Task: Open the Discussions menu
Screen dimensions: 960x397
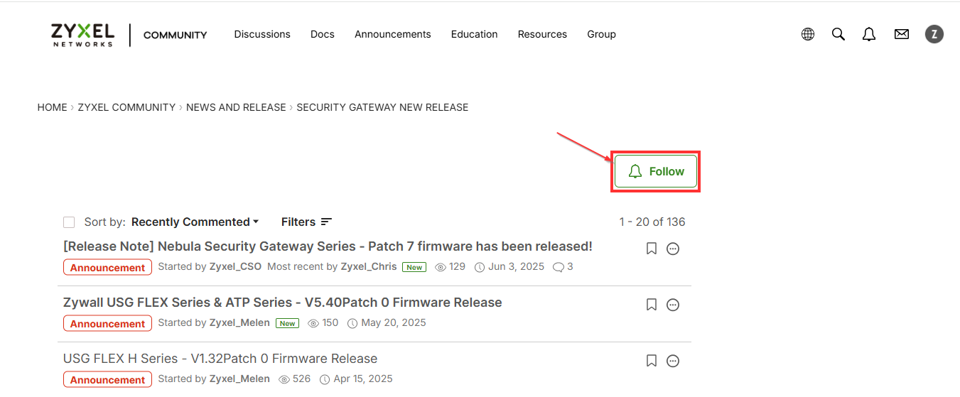Action: 262,34
